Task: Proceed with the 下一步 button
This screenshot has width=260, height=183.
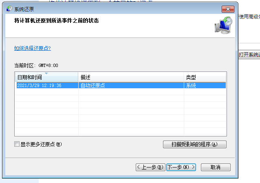Action: pos(181,167)
